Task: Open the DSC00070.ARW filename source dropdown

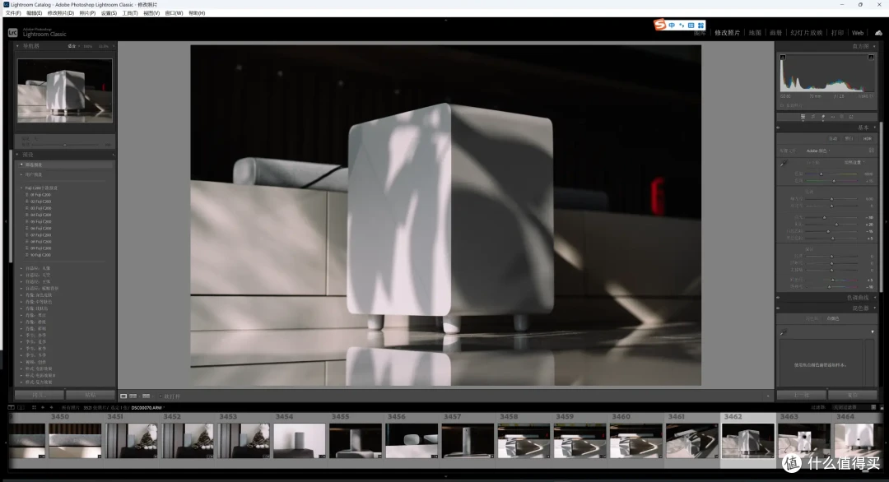Action: (x=148, y=408)
